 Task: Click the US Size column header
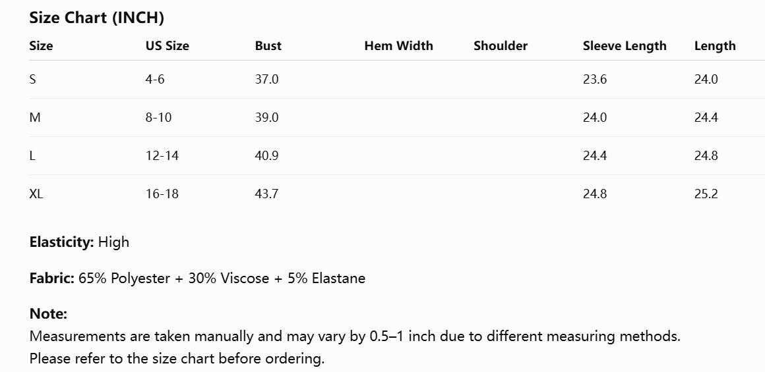(x=168, y=46)
